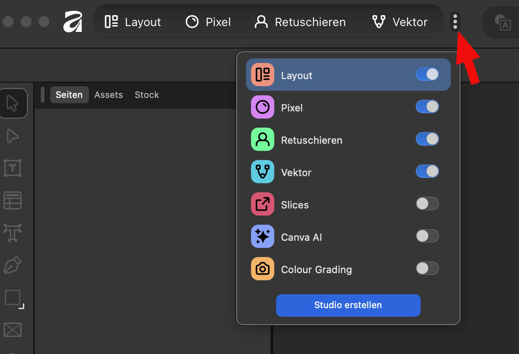Viewport: 519px width, 354px height.
Task: Click the Affinity logo icon
Action: (x=73, y=22)
